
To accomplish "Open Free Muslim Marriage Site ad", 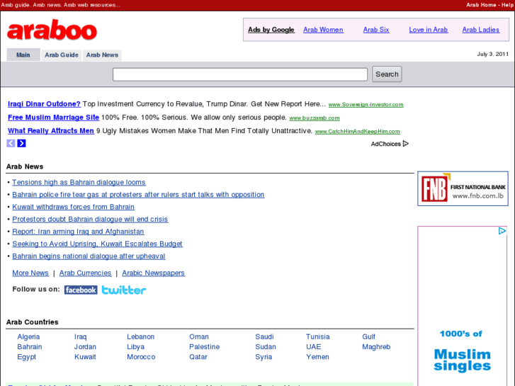I will click(53, 118).
